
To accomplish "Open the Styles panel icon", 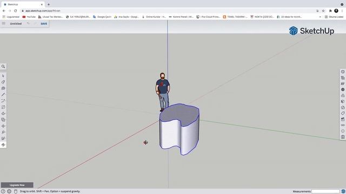I will pos(343,95).
